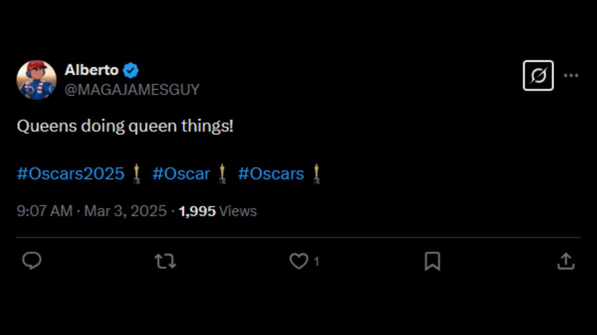The width and height of the screenshot is (597, 335).
Task: Click the blue verified checkmark badge
Action: (x=131, y=70)
